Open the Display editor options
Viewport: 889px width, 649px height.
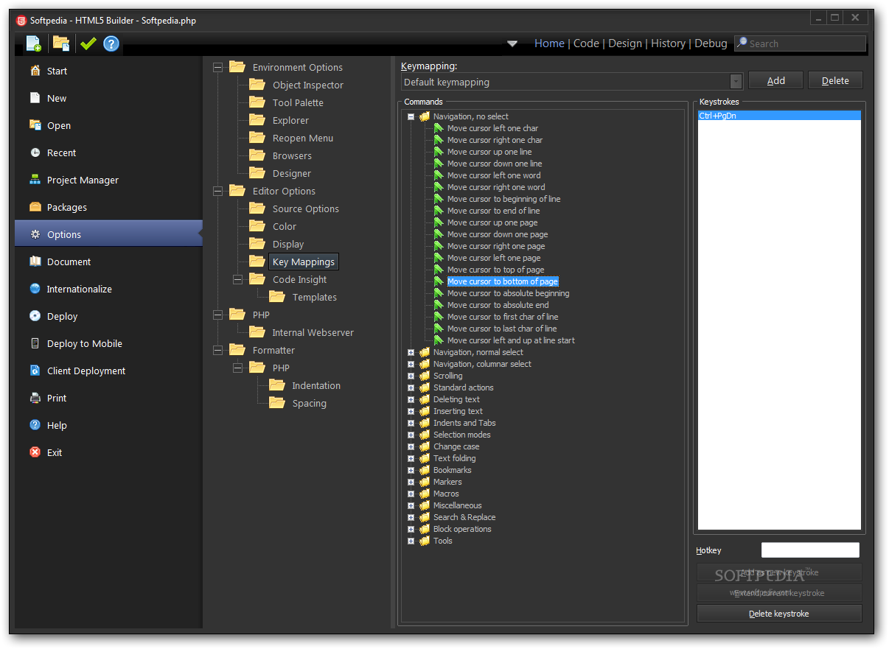(x=288, y=244)
